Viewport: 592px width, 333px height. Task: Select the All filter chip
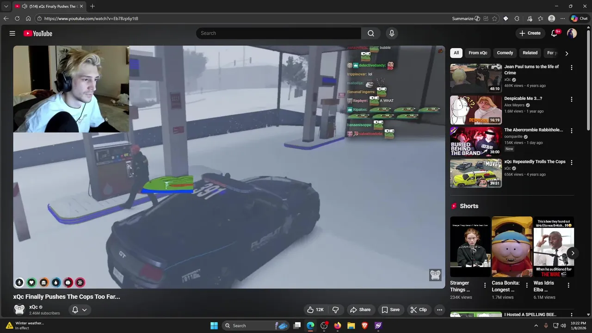(x=456, y=53)
